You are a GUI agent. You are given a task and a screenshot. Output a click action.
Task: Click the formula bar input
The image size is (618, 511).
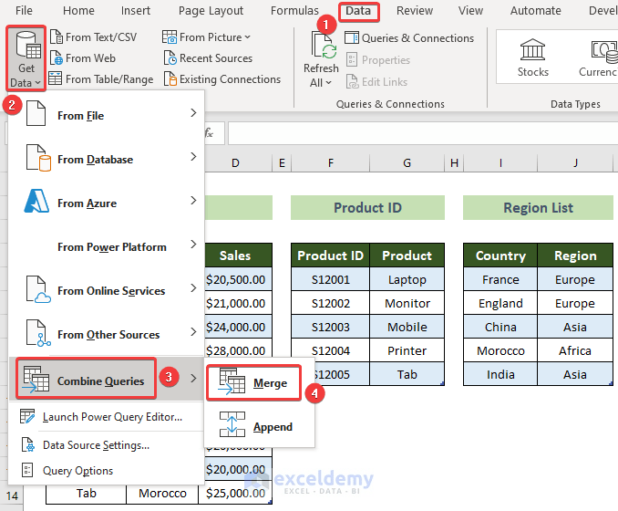click(x=423, y=133)
